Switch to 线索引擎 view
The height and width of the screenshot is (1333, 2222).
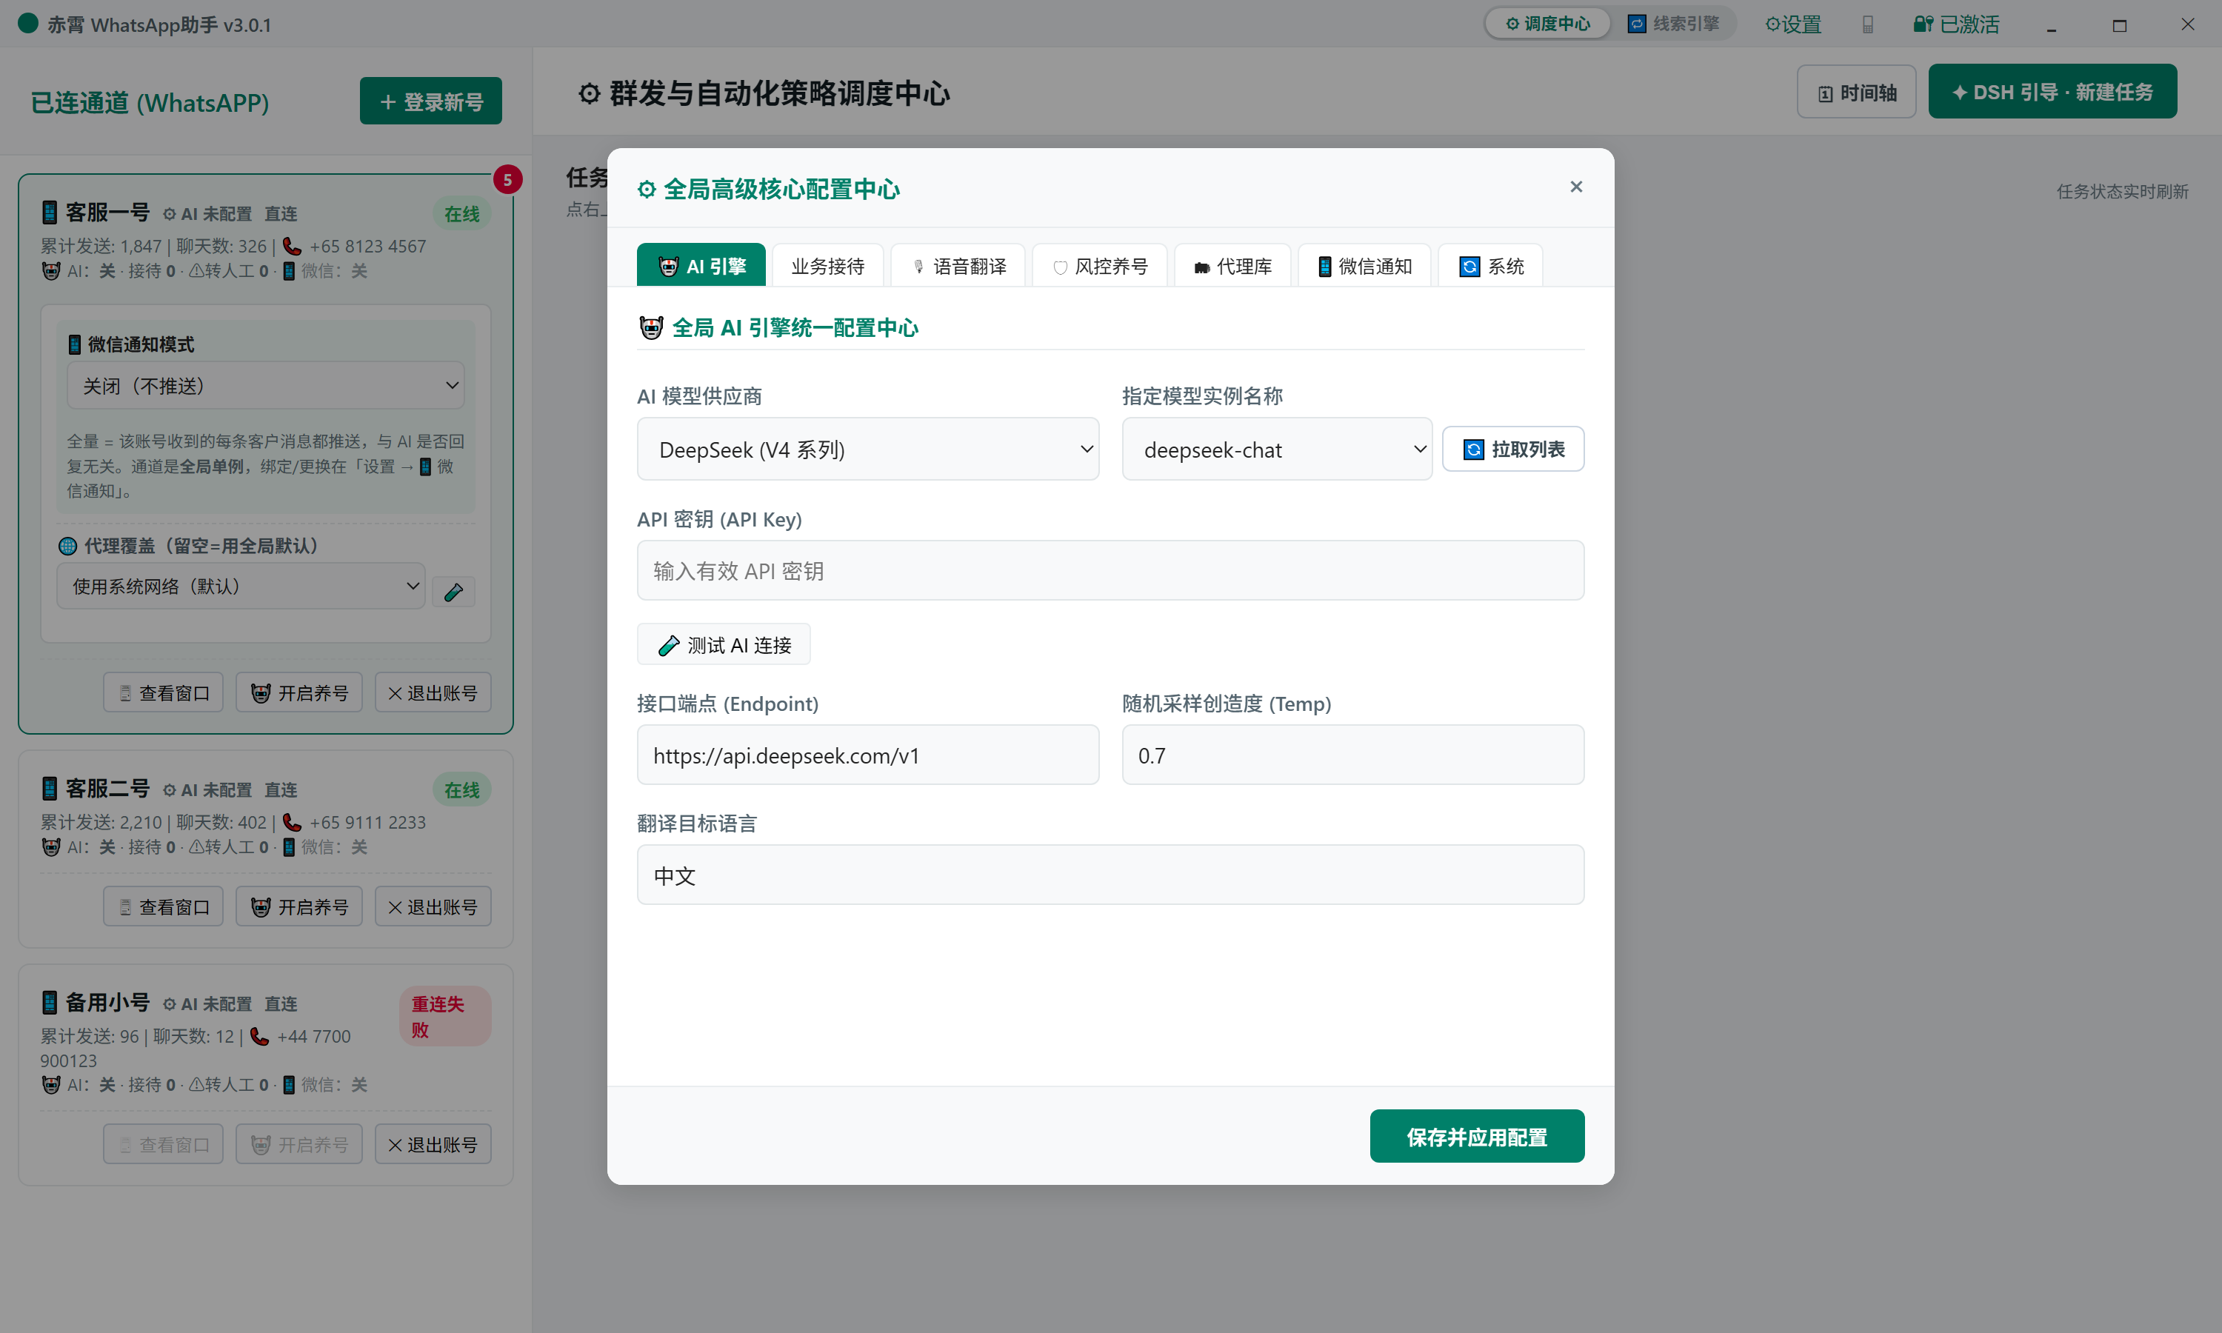click(x=1674, y=24)
